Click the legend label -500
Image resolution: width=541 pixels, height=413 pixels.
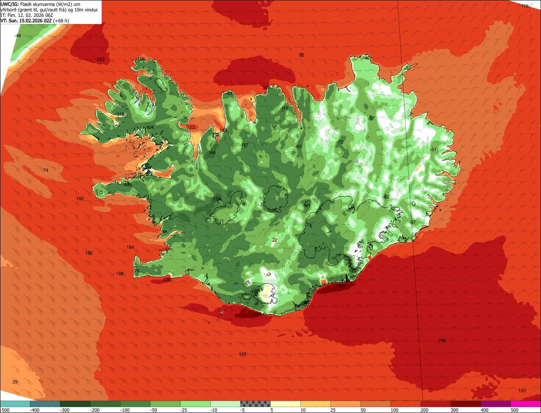pyautogui.click(x=5, y=410)
